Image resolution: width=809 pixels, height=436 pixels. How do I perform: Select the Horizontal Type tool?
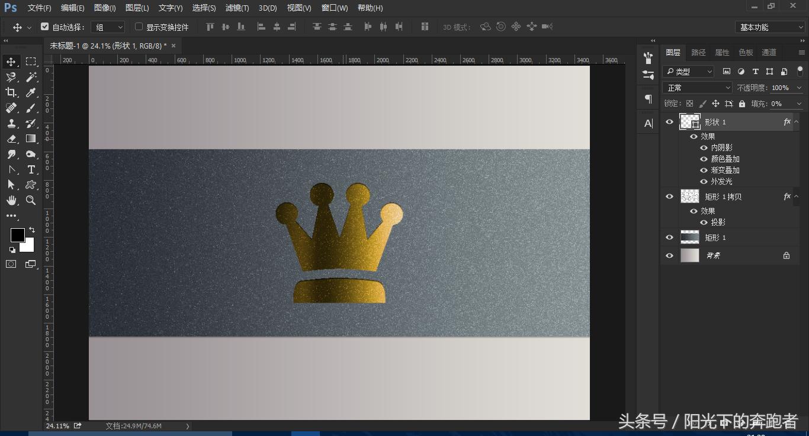tap(31, 169)
